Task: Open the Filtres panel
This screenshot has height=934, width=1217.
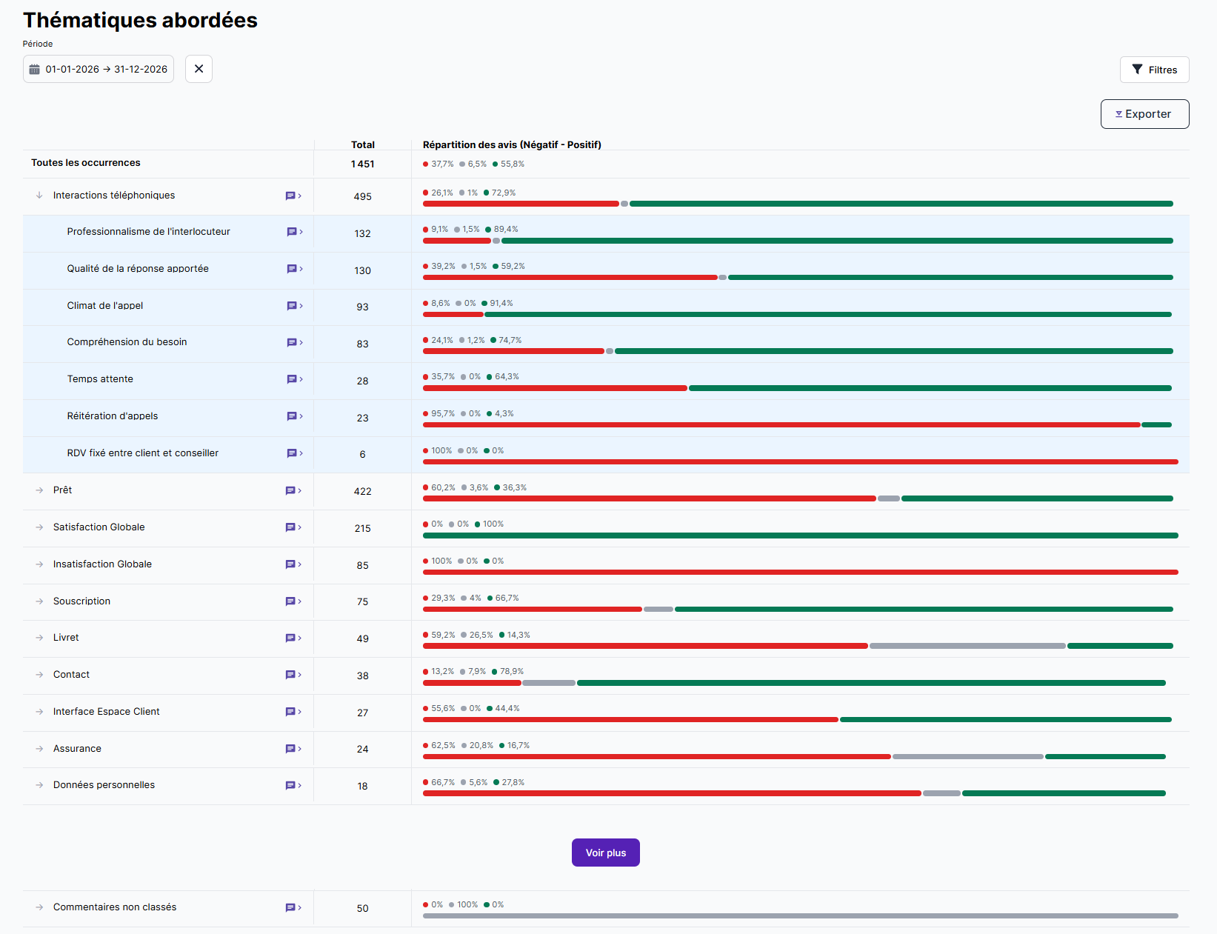Action: tap(1154, 70)
